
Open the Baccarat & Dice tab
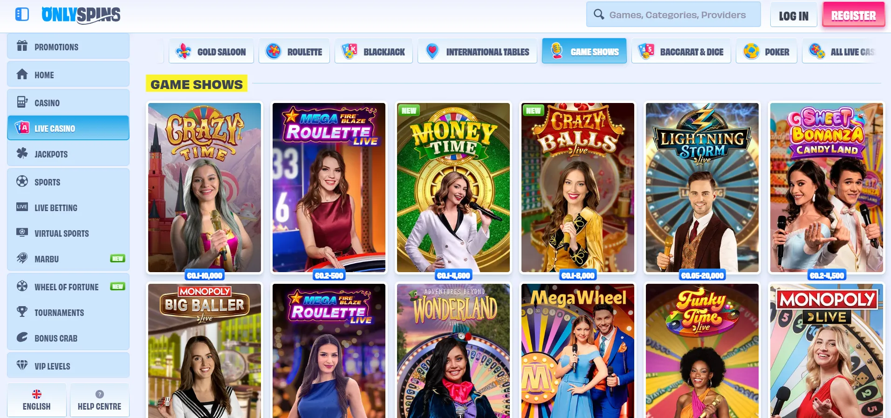[681, 51]
